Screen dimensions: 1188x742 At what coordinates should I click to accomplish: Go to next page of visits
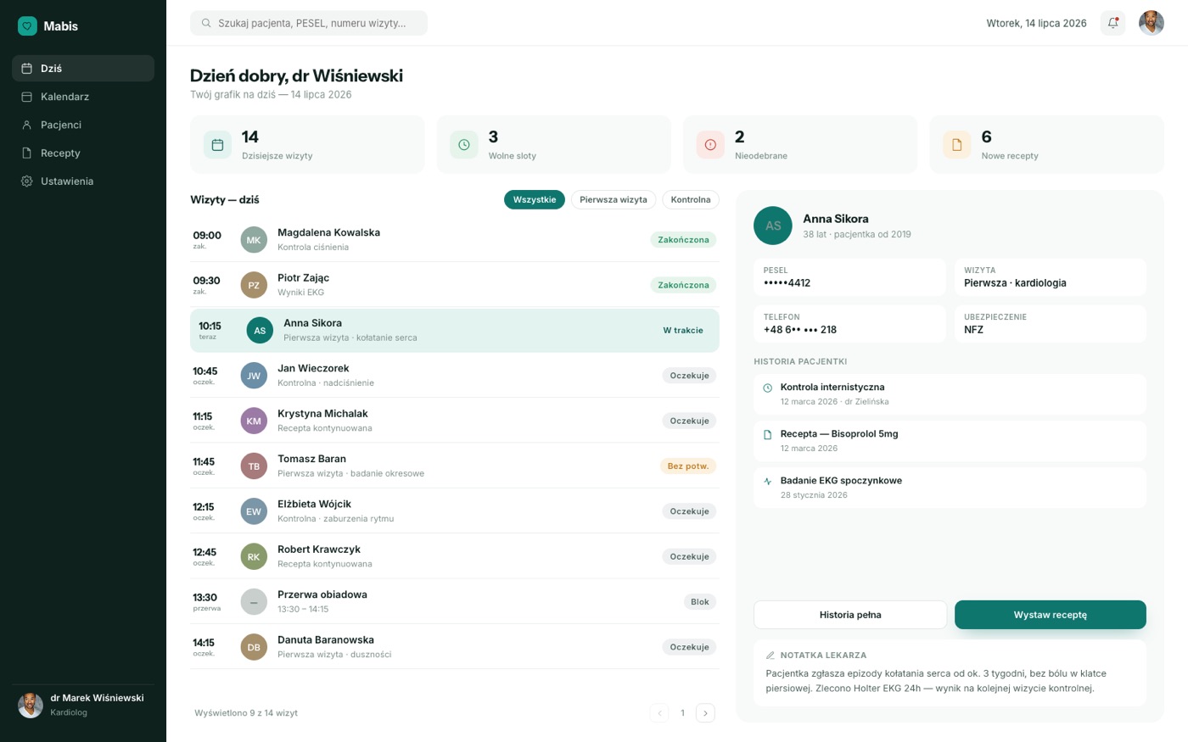tap(705, 713)
